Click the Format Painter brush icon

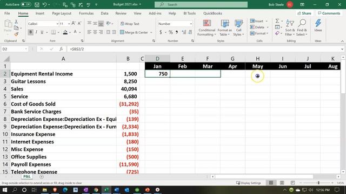(x=16, y=34)
